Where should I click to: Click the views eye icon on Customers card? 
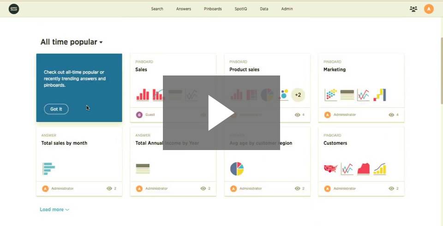[392, 188]
